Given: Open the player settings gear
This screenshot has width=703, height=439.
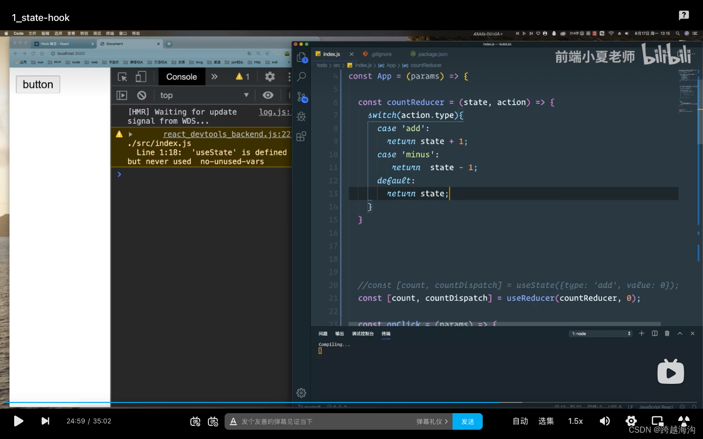Looking at the screenshot, I should (631, 421).
